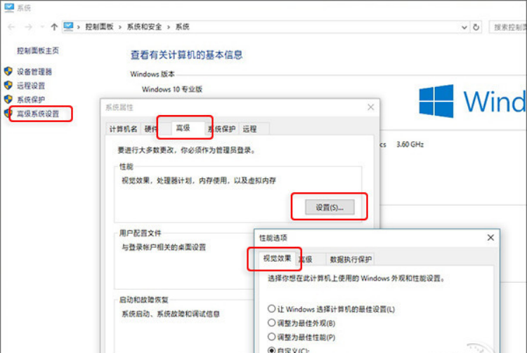The height and width of the screenshot is (353, 527).
Task: Click the computer icon in the address bar
Action: click(x=69, y=27)
